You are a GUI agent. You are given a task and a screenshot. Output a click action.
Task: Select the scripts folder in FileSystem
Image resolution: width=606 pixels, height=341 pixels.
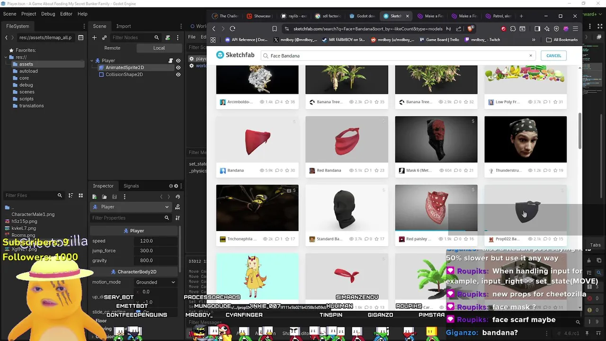coord(27,99)
